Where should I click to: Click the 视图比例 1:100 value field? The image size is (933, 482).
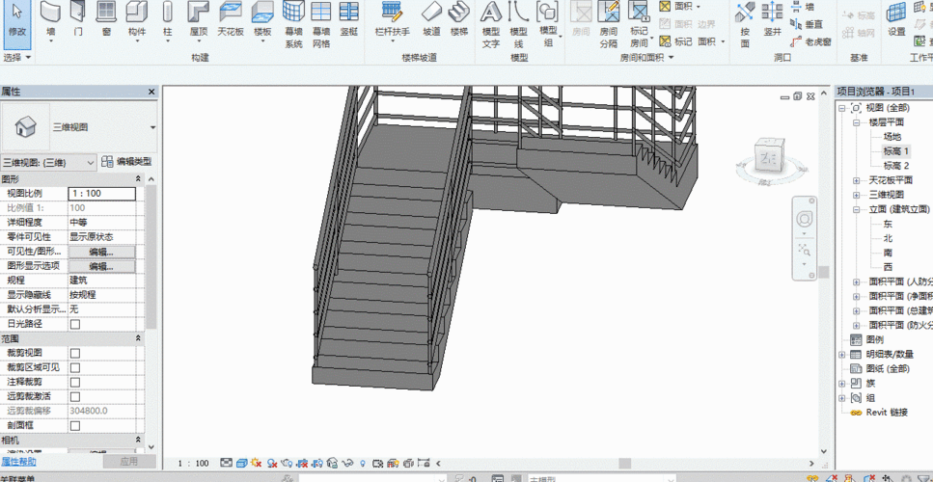pos(100,194)
